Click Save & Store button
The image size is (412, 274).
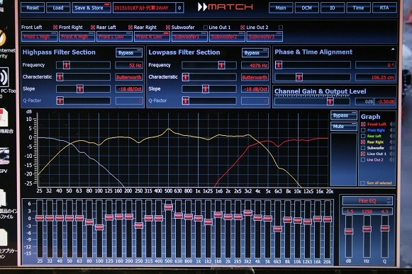coord(91,8)
